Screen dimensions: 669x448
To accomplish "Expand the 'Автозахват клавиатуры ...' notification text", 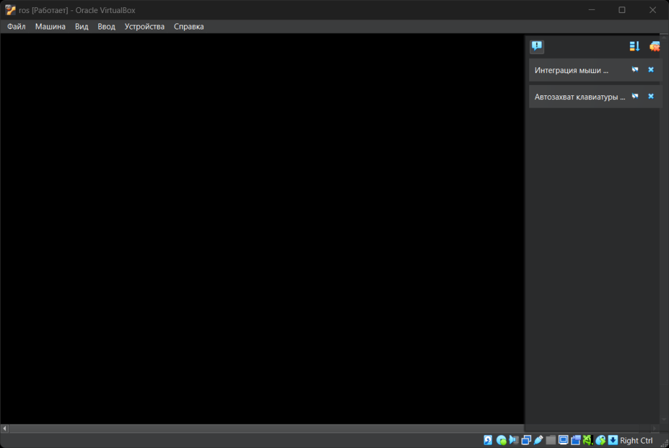I will (580, 97).
